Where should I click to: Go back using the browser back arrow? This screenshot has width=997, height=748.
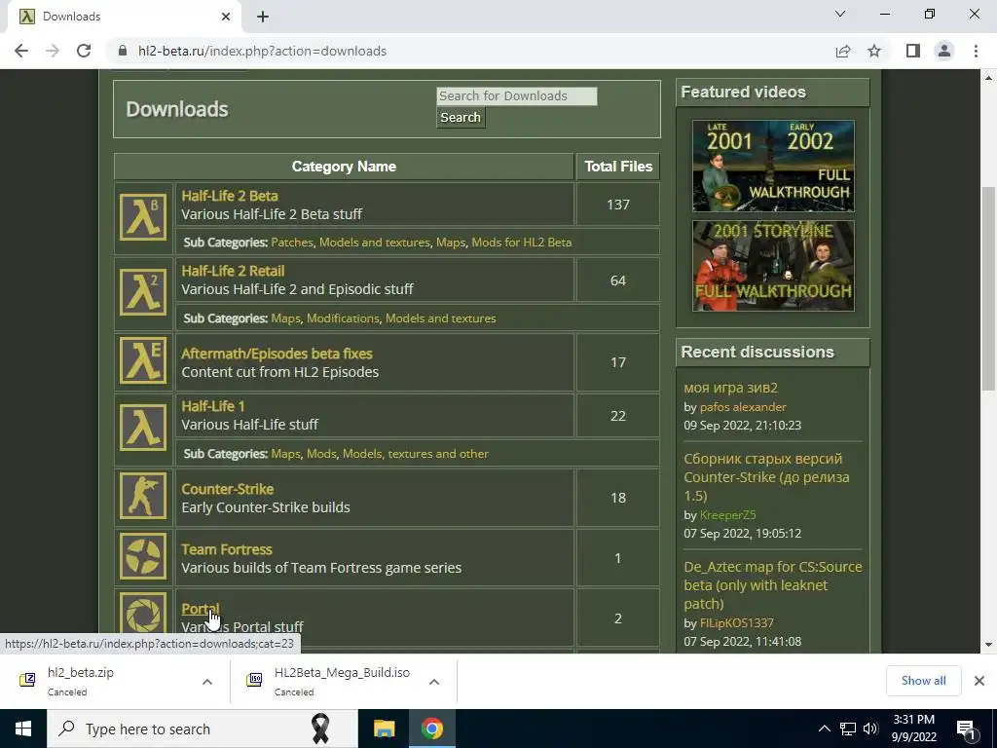pos(21,51)
